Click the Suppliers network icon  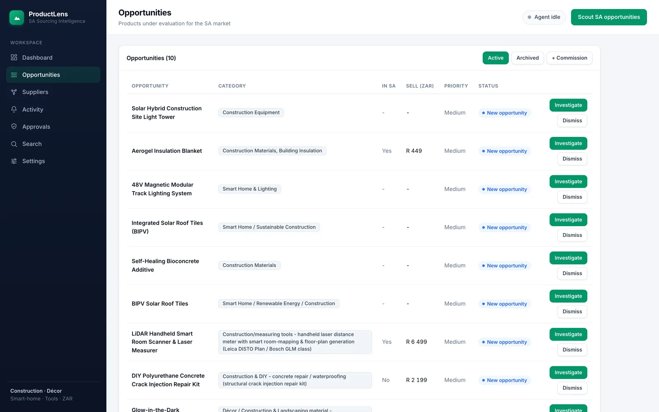pyautogui.click(x=14, y=92)
